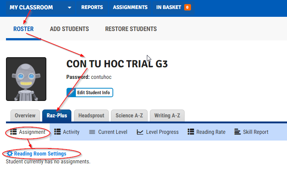The image size is (287, 194).
Task: Open the Reading Rate sub-tab
Action: click(x=206, y=132)
